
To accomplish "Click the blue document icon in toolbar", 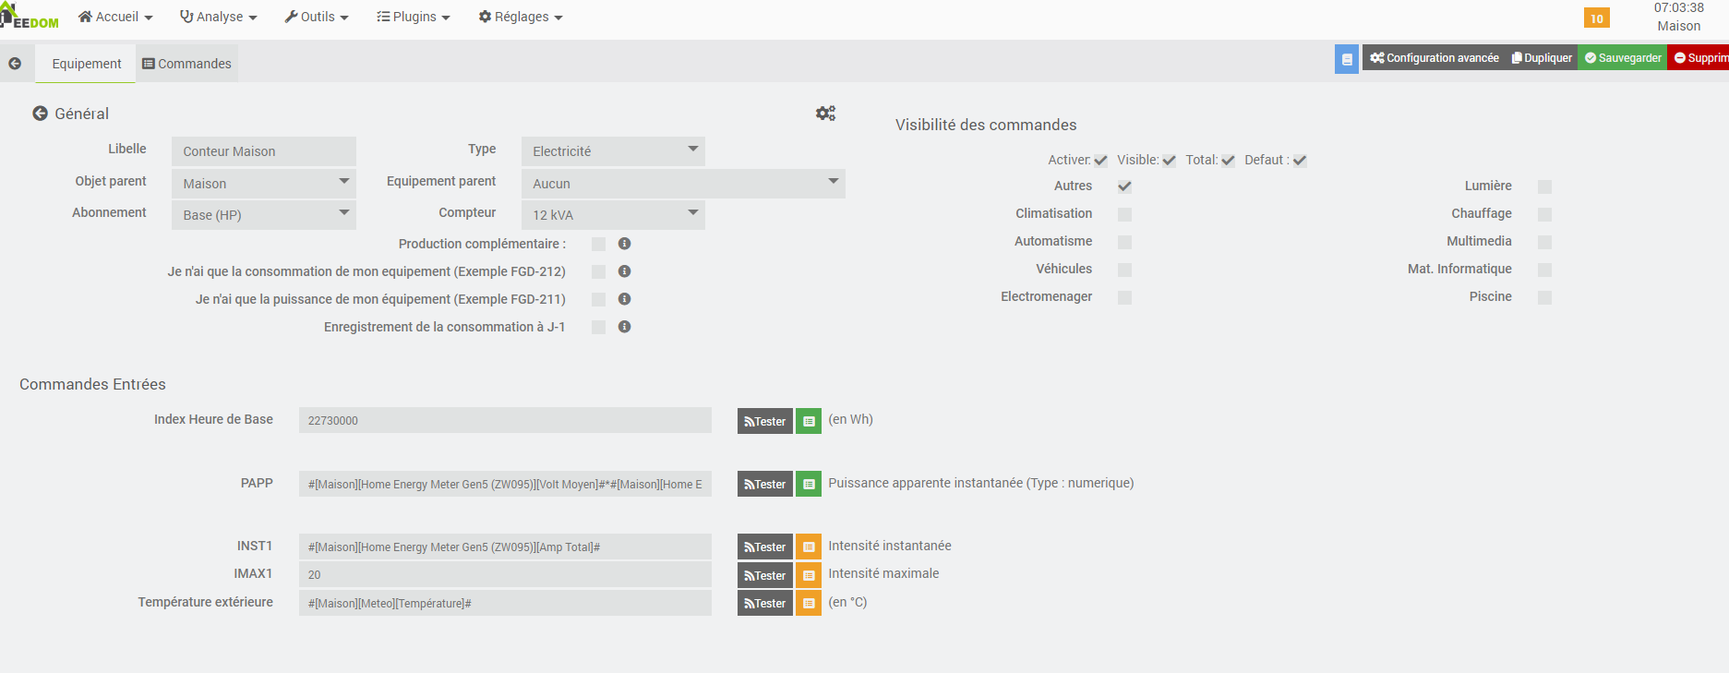I will [1347, 59].
